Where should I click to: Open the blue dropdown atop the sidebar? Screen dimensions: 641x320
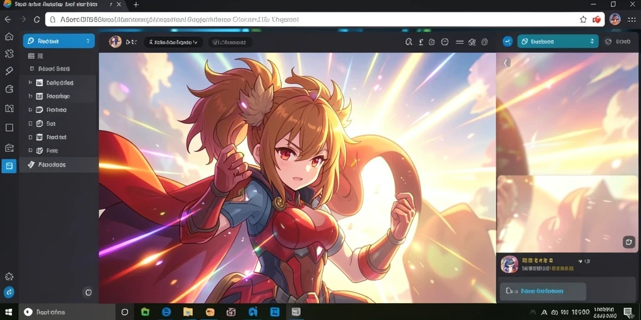pyautogui.click(x=59, y=41)
